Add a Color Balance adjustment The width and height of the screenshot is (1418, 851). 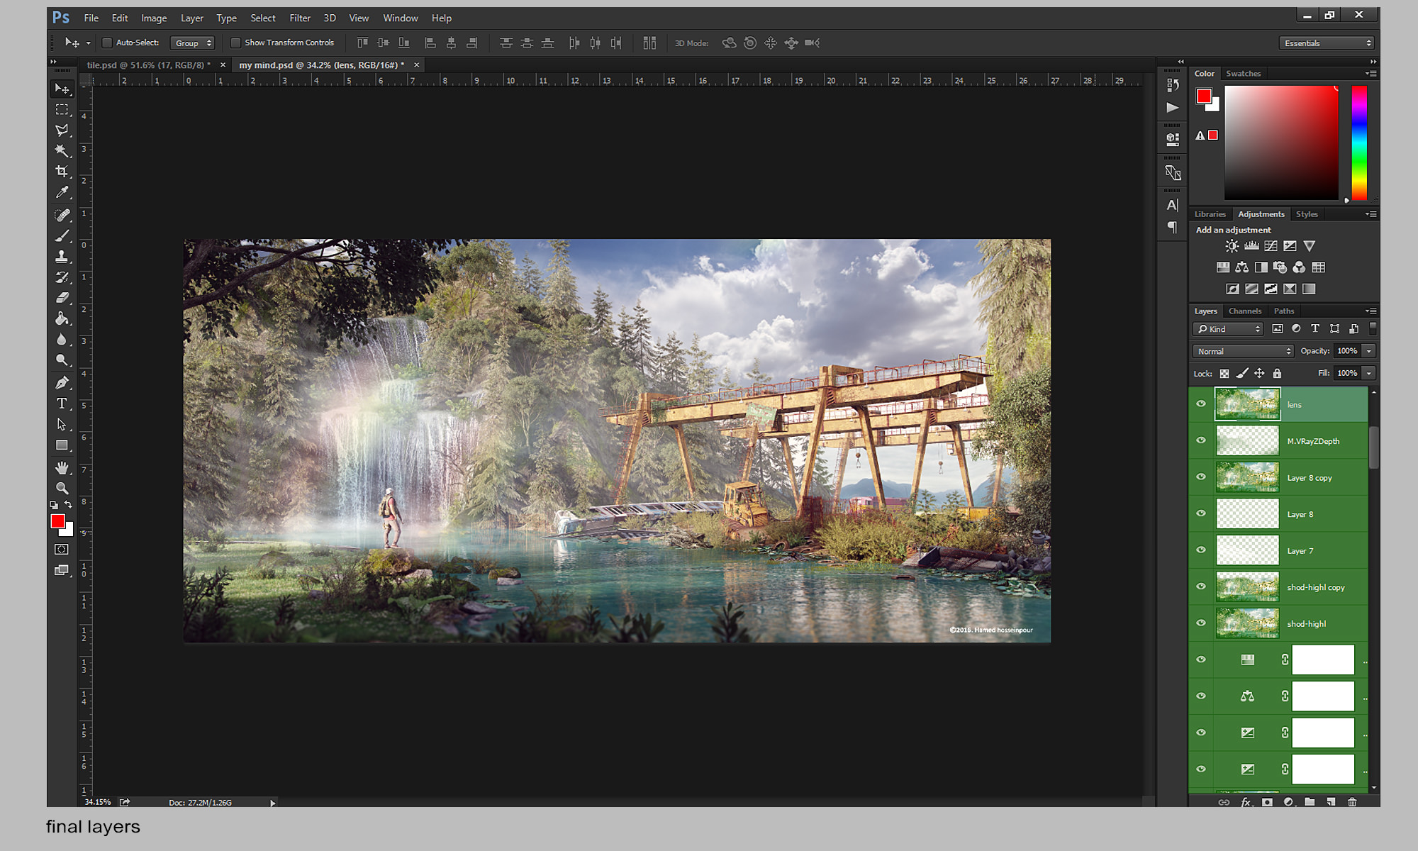tap(1241, 267)
